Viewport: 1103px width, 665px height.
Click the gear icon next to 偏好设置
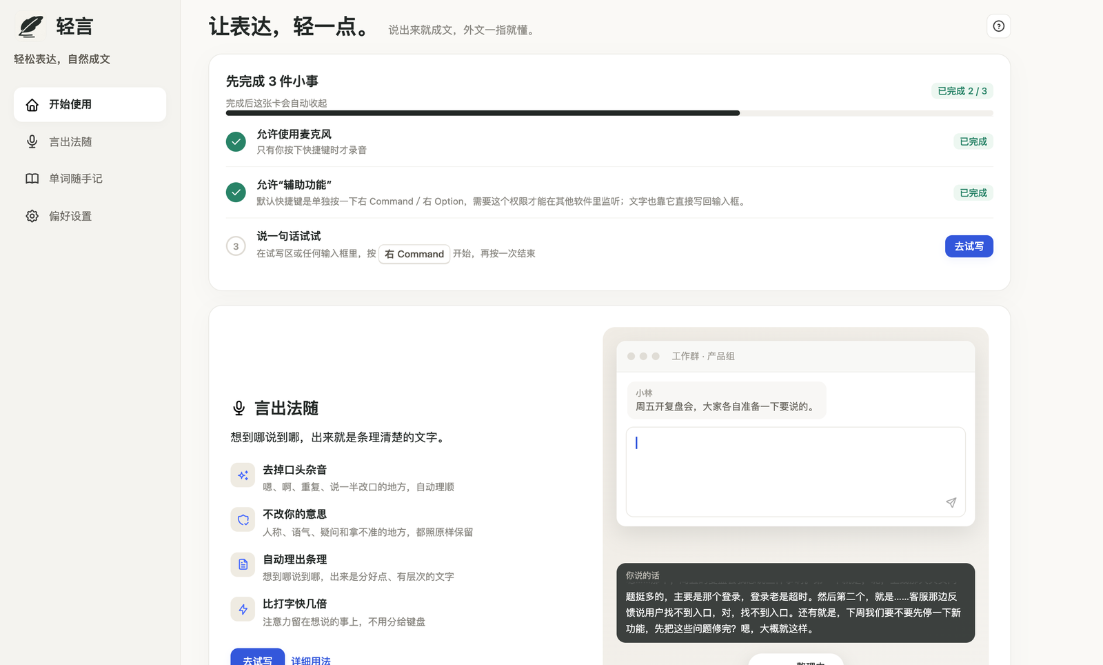tap(32, 216)
